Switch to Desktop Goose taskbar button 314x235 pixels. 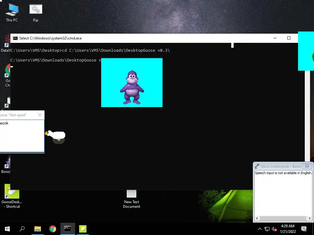83,229
